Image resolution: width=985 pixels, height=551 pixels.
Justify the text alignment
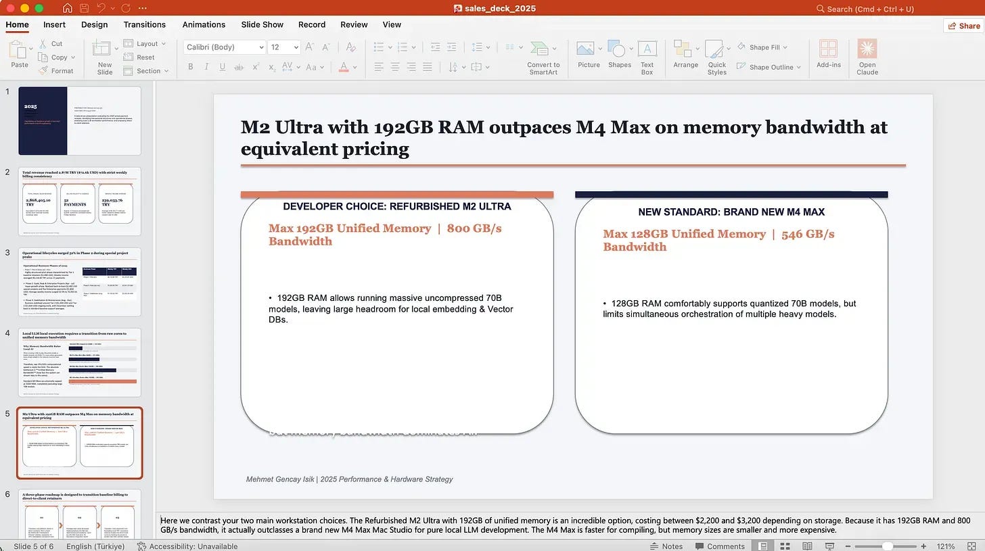(428, 67)
